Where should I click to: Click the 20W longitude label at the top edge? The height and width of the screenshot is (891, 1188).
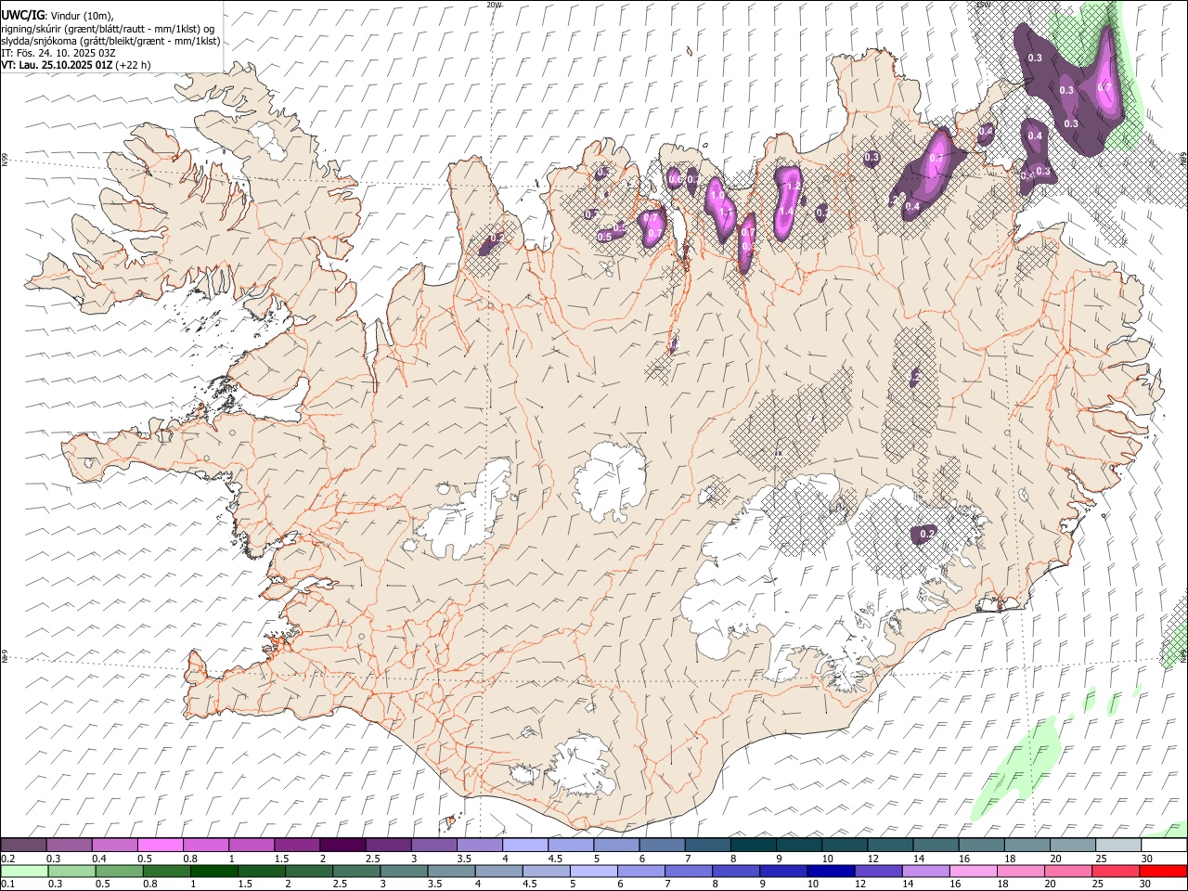494,5
